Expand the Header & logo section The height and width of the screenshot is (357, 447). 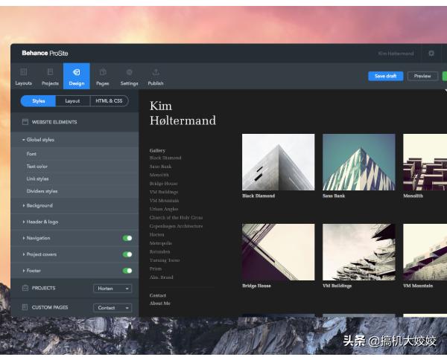(43, 222)
